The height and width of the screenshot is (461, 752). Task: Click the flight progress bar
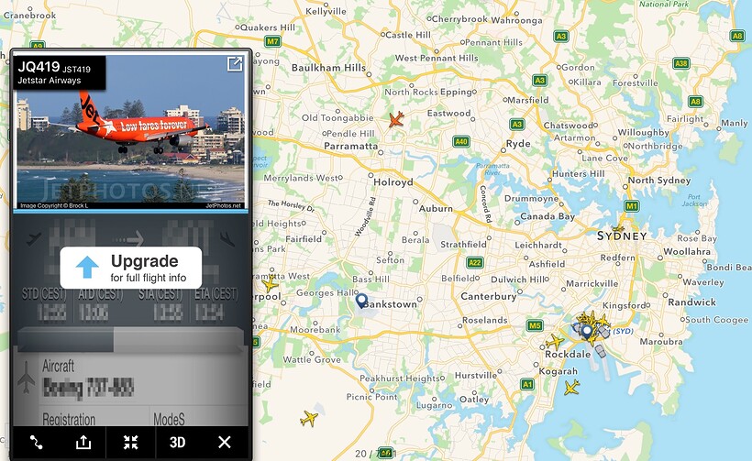[130, 340]
